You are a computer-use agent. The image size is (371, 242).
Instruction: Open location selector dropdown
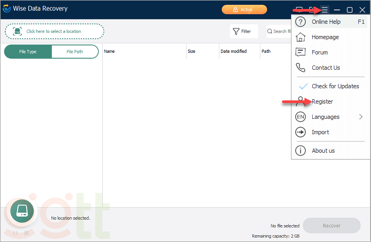(x=55, y=31)
